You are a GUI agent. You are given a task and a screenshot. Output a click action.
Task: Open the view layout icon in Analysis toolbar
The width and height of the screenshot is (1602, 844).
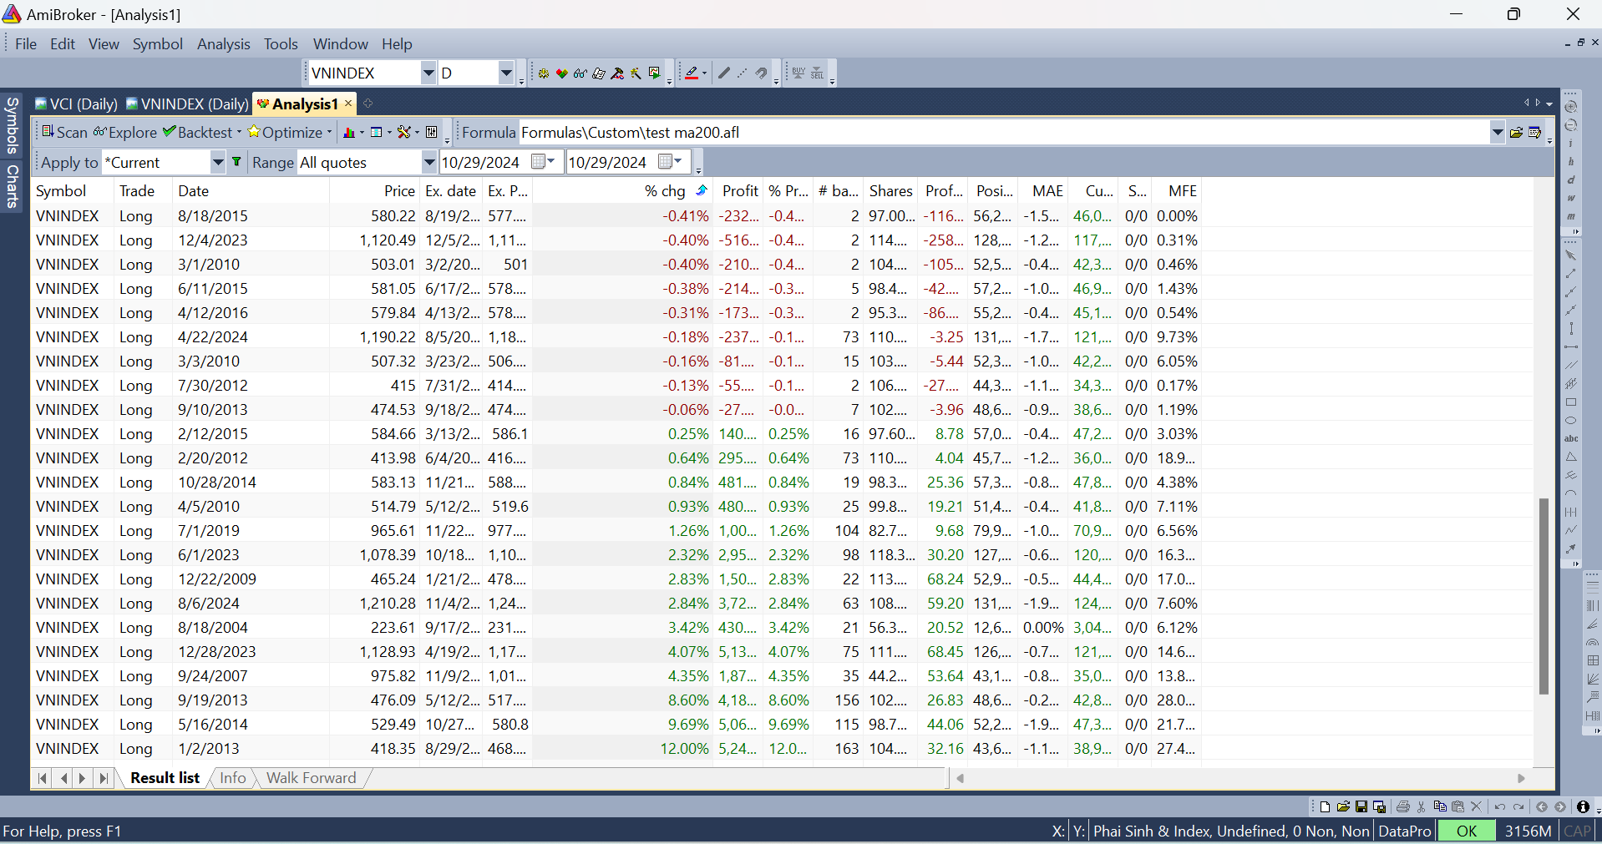(x=377, y=132)
